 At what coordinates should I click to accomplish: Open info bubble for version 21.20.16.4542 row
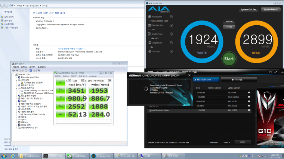click(249, 97)
